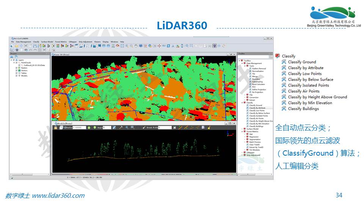
Task: Click the display-by-elevation E toolbar icon
Action: [44, 46]
